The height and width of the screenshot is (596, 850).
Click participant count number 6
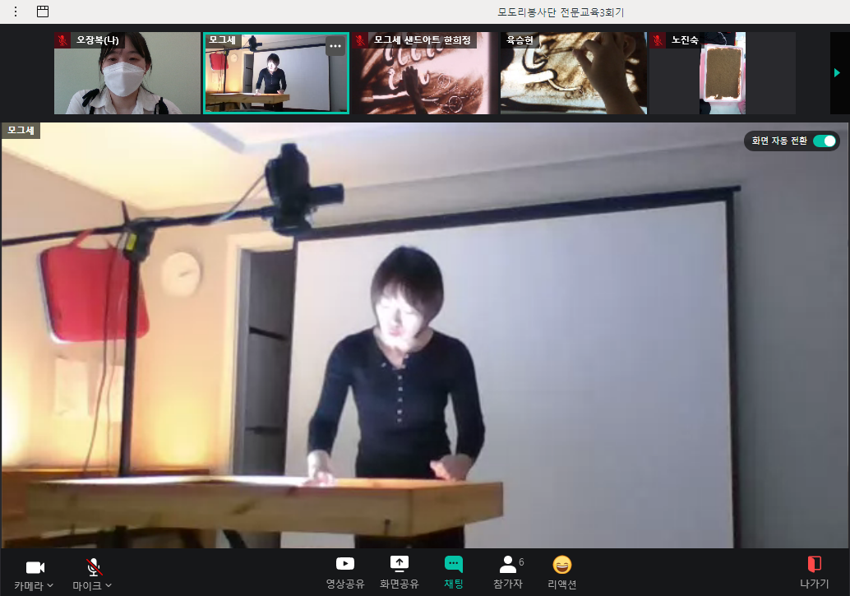point(521,561)
